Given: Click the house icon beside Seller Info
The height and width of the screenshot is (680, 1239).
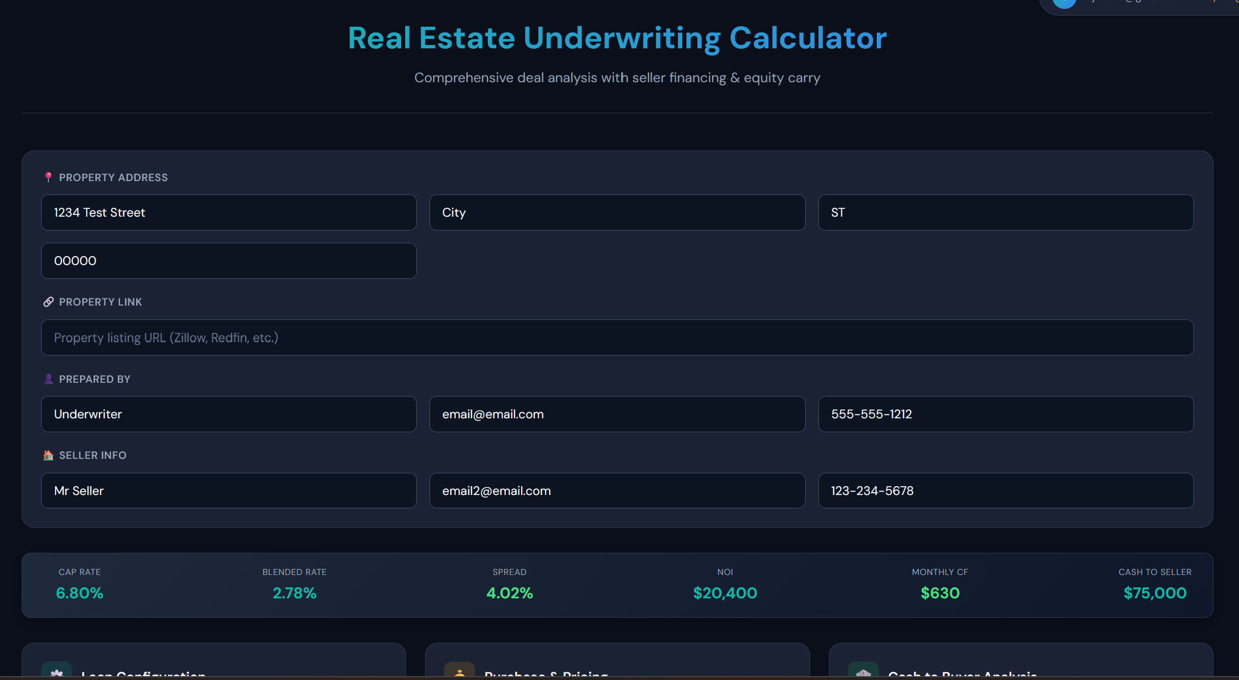Looking at the screenshot, I should pyautogui.click(x=48, y=455).
